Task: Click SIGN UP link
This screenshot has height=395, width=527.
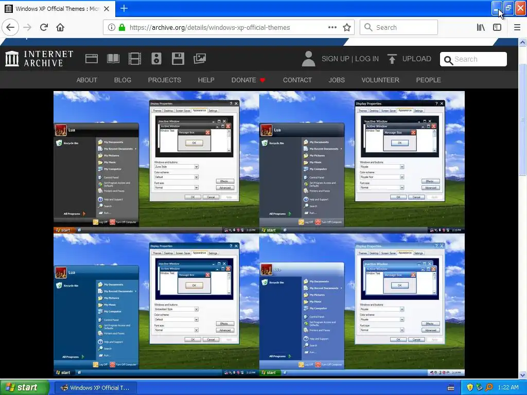Action: pyautogui.click(x=335, y=59)
